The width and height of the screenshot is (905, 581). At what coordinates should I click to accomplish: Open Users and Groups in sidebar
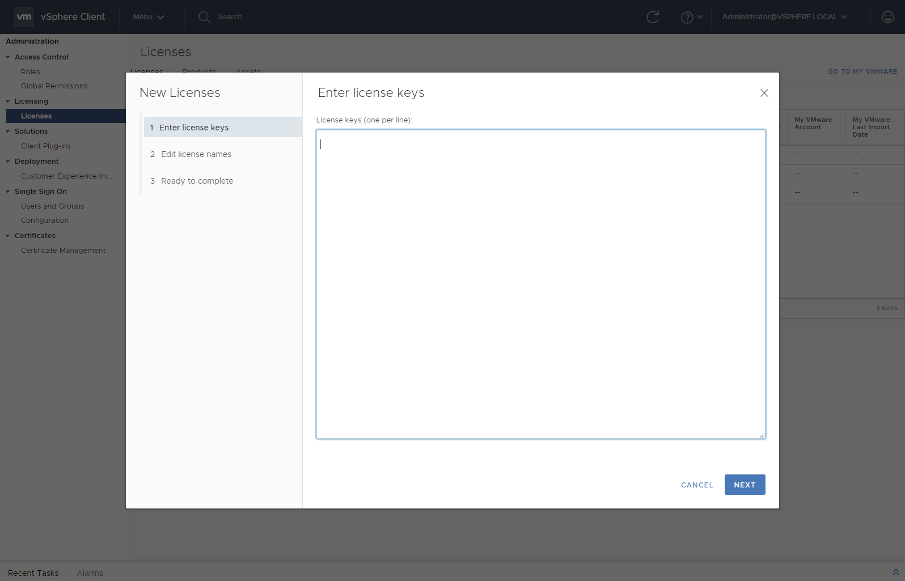pyautogui.click(x=52, y=206)
